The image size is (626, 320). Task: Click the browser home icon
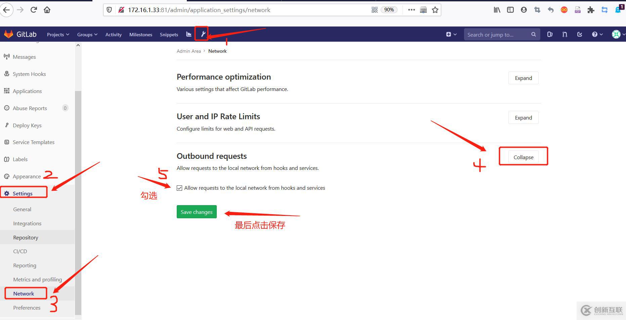point(47,10)
